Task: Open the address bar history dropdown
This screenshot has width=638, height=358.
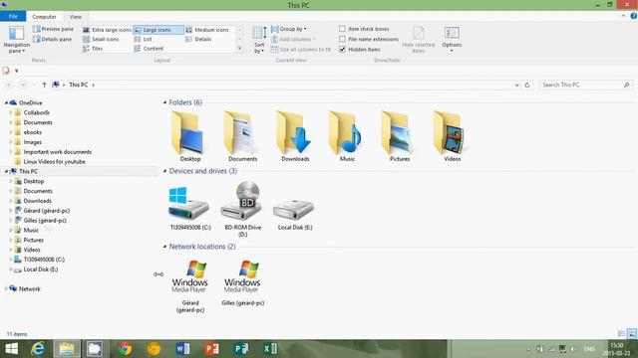Action: (x=516, y=85)
